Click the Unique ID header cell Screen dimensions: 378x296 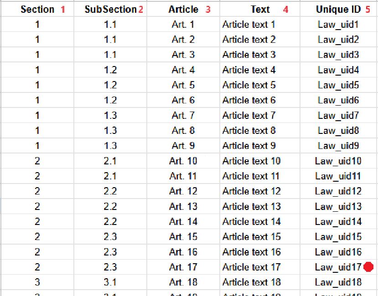pyautogui.click(x=338, y=10)
